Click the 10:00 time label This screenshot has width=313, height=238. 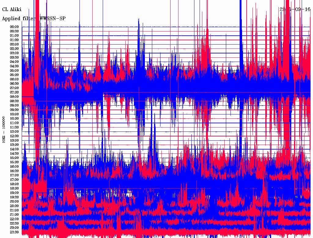coord(14,114)
